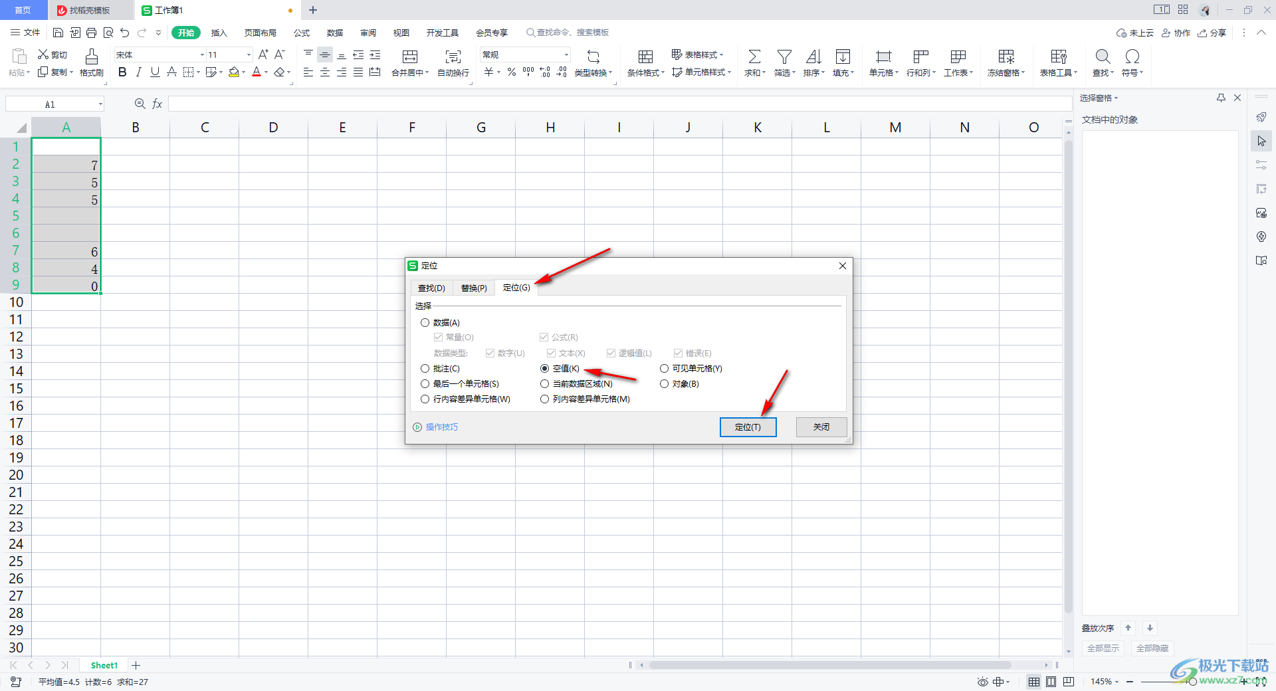Screen dimensions: 1276x691
Task: Click the Underline formatting icon
Action: point(155,72)
